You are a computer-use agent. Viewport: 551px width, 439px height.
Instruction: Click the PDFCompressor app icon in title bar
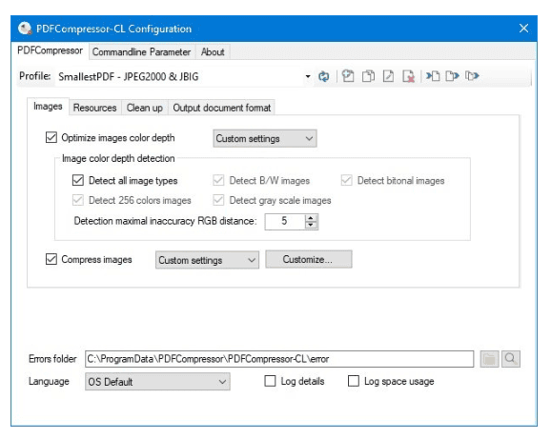click(x=25, y=29)
